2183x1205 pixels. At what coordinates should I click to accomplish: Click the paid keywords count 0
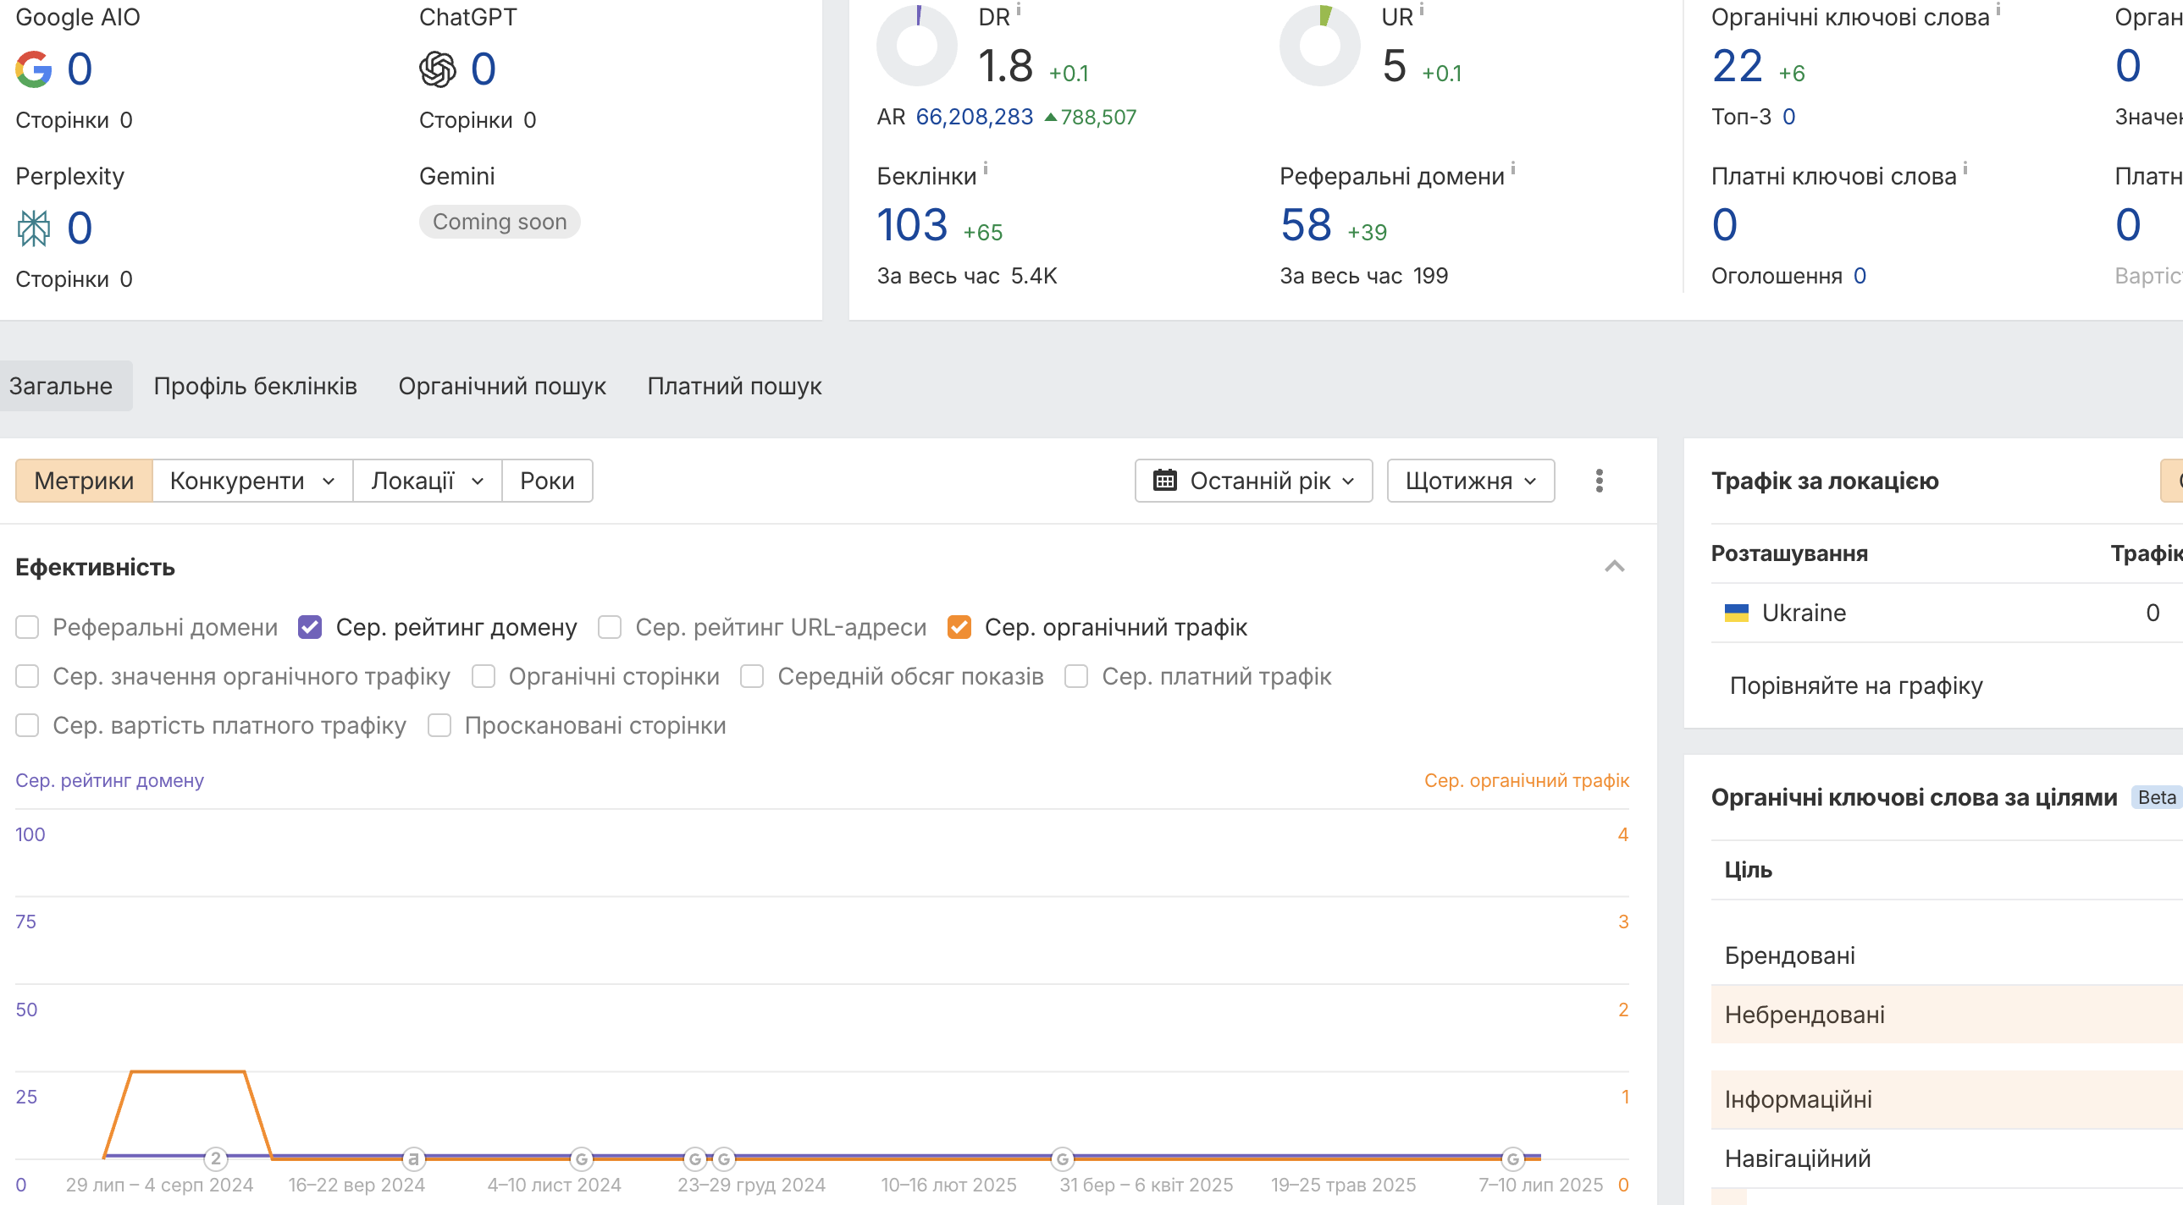[x=1725, y=225]
